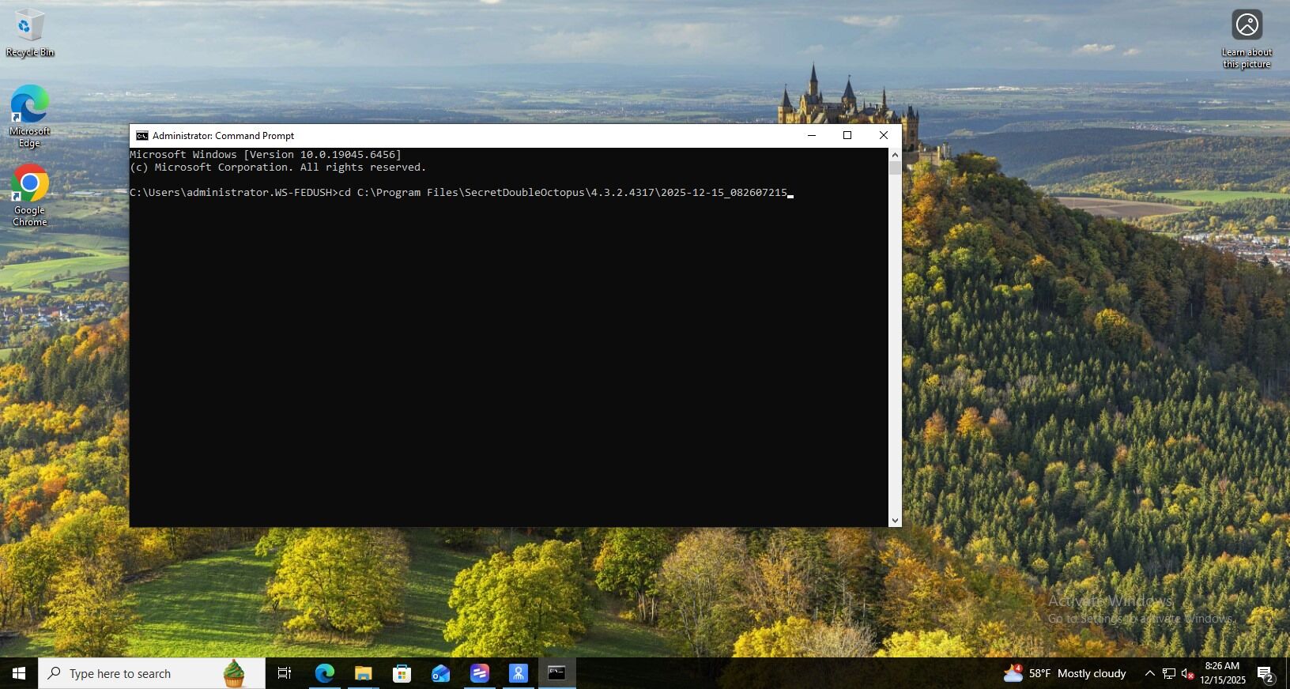Screen dimensions: 1290x689
Task: Click the Command Prompt scrollbar down arrow
Action: pos(895,521)
